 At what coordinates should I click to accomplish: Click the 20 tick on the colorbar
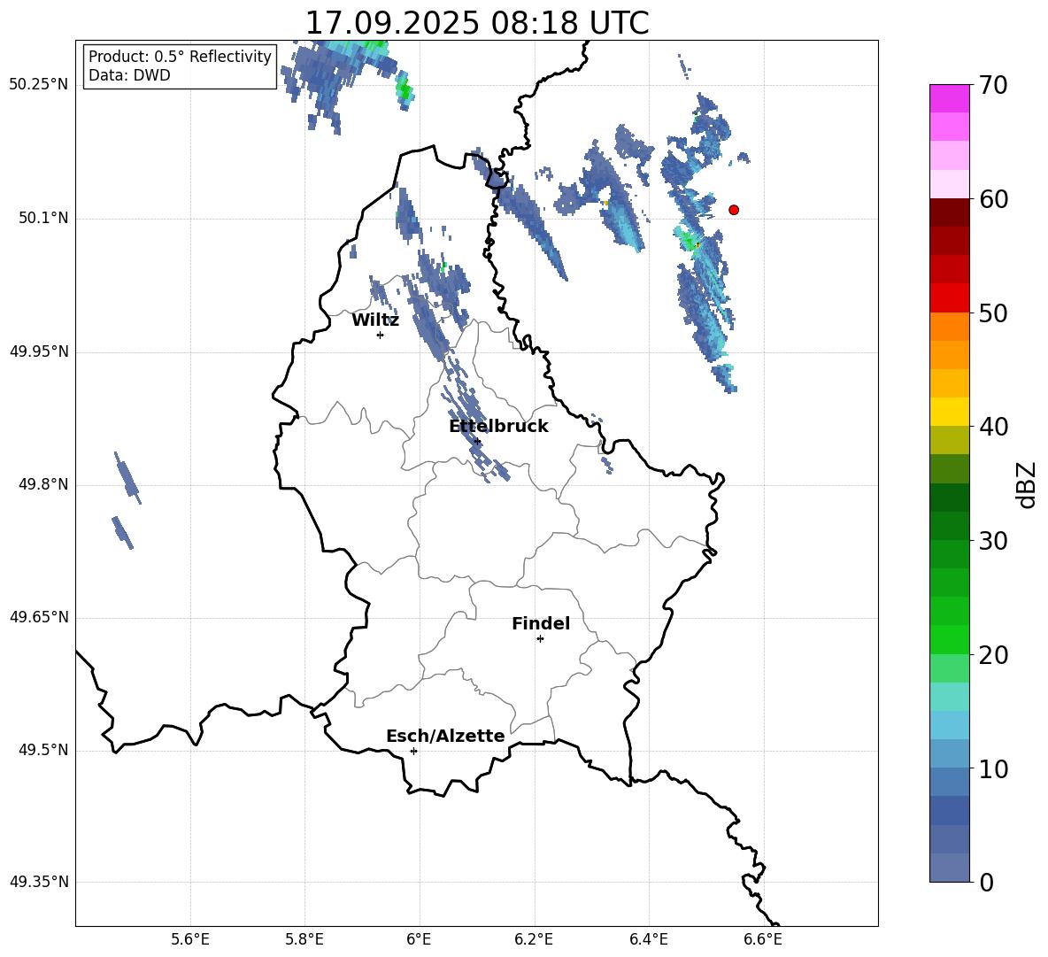tap(993, 655)
